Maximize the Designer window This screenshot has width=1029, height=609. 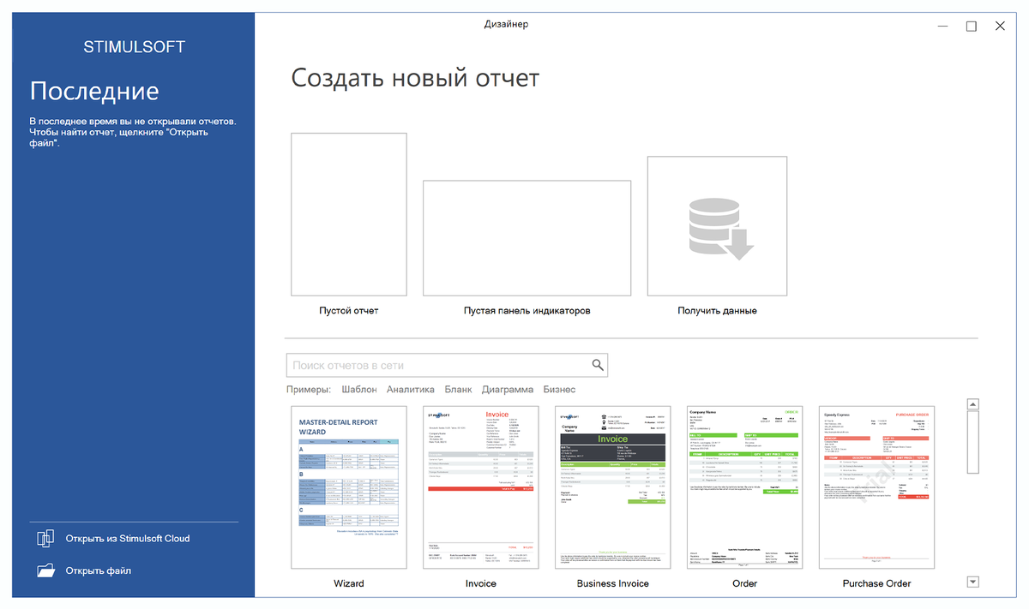pos(971,26)
